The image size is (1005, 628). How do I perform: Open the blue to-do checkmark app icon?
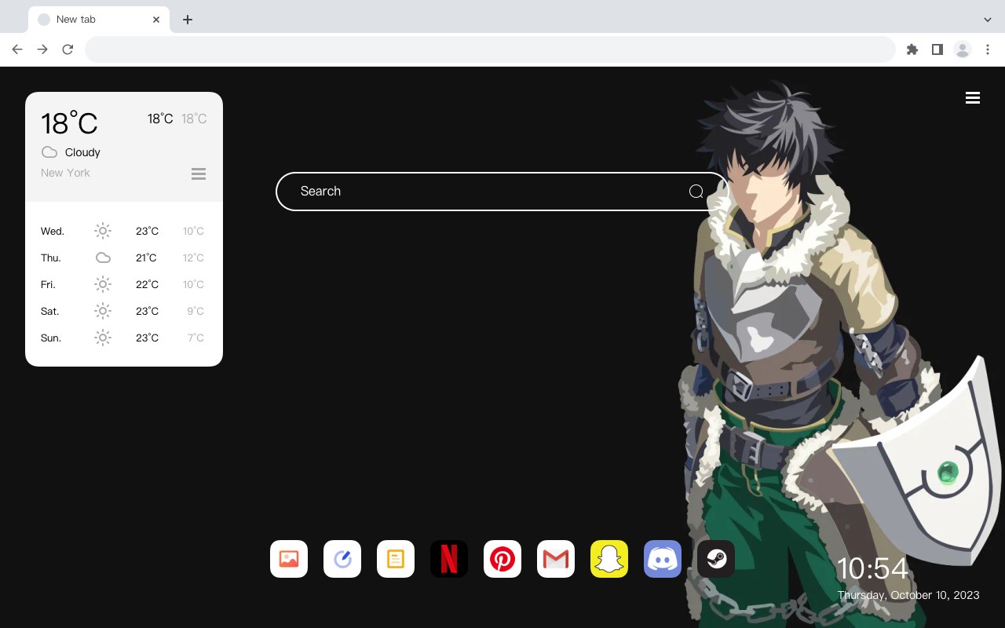pos(342,559)
